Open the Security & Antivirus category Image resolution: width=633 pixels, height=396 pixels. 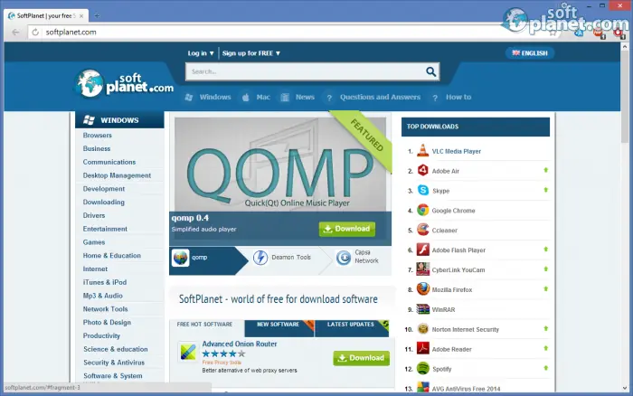click(114, 363)
